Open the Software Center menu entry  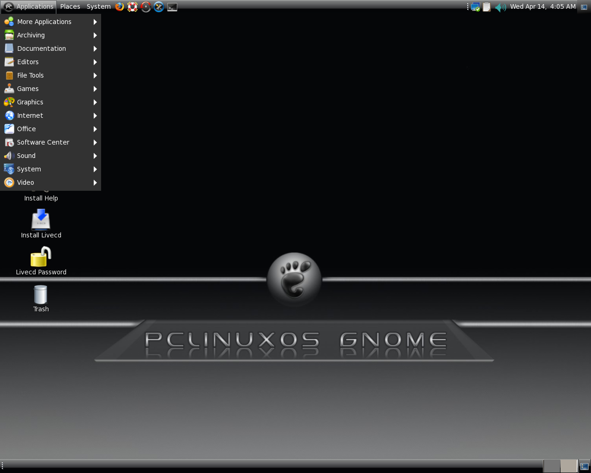(51, 142)
